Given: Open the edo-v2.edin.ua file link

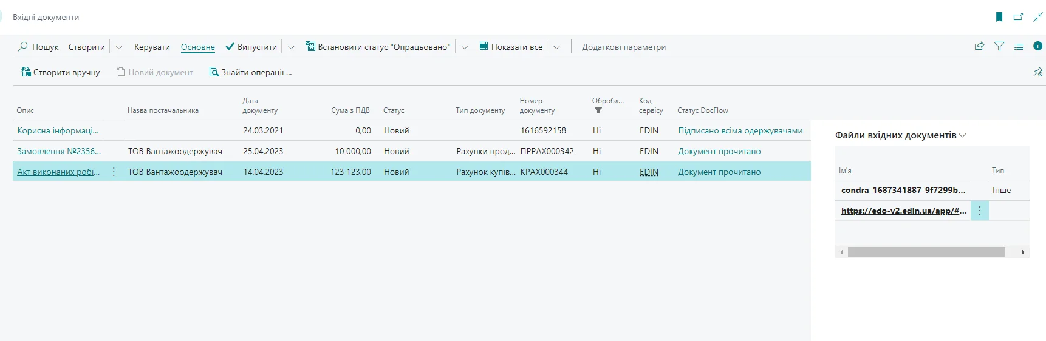Looking at the screenshot, I should [x=903, y=211].
